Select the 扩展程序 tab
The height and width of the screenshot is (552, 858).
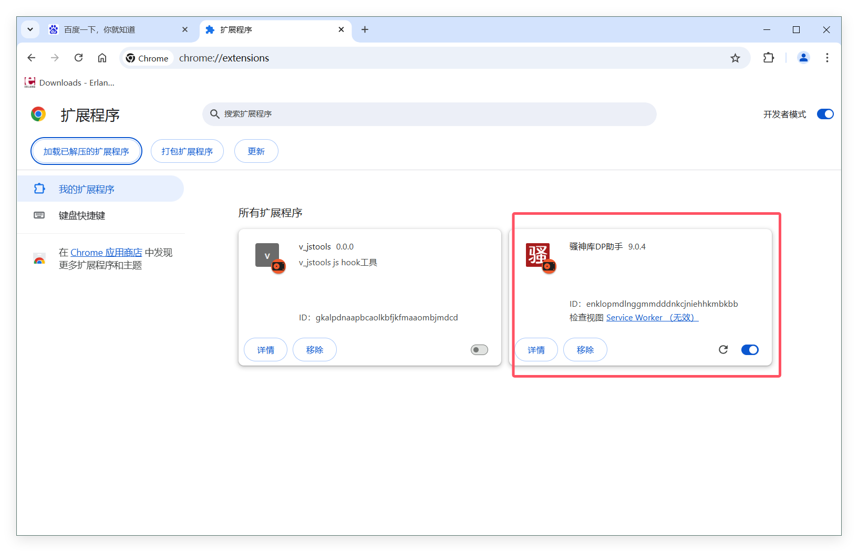(x=275, y=29)
